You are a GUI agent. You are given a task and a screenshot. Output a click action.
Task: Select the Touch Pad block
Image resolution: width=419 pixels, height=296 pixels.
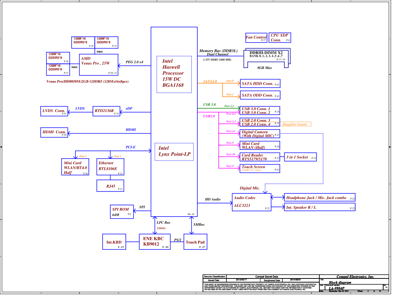[196, 242]
